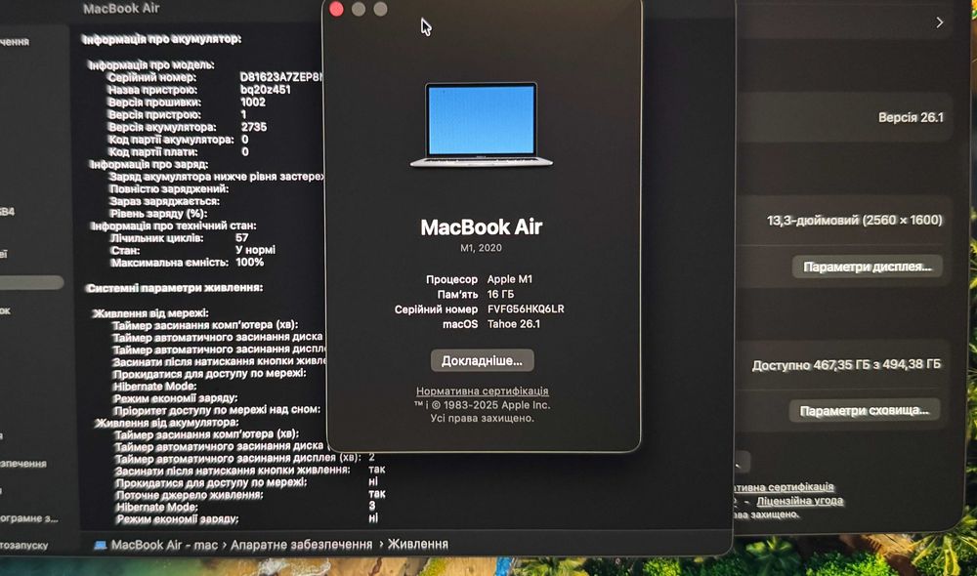The height and width of the screenshot is (576, 977).
Task: Select Код партії акумулятора row
Action: click(179, 140)
